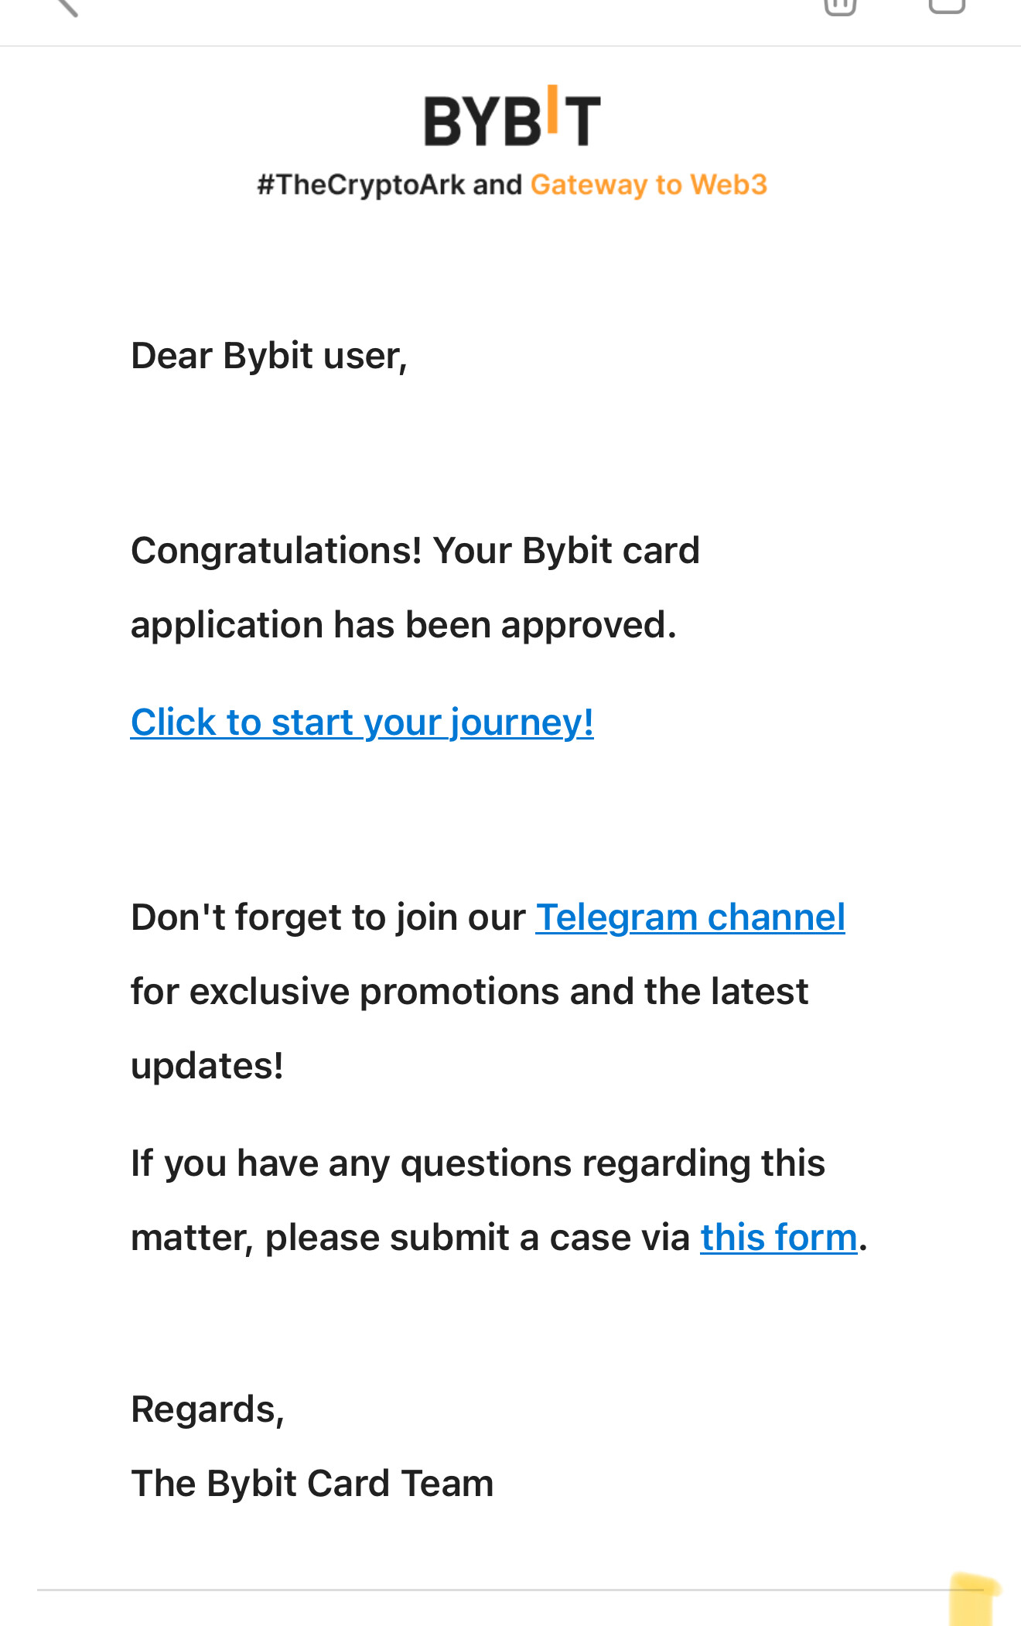The image size is (1021, 1626).
Task: Tap the 'for exclusive promotions and the latest' line
Action: click(x=470, y=992)
